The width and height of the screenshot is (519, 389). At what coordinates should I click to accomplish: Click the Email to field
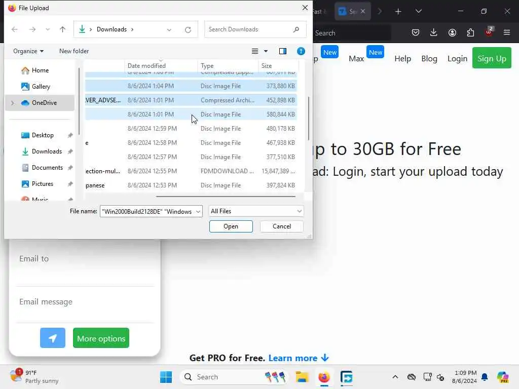click(x=85, y=264)
